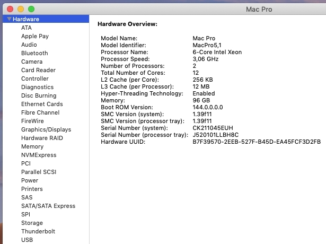Screen dimensions: 326x244
Task: Open PCI device information
Action: pos(26,163)
